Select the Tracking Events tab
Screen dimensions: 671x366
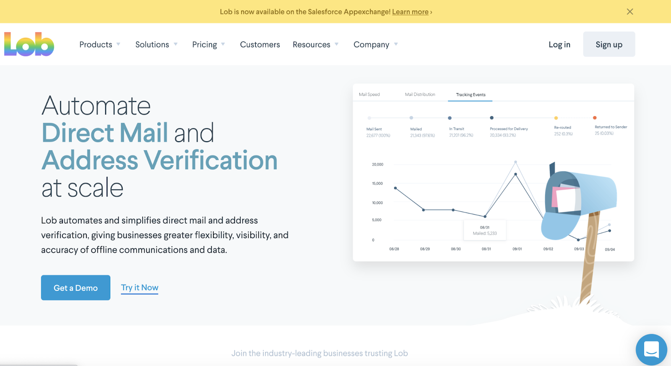[x=471, y=95]
